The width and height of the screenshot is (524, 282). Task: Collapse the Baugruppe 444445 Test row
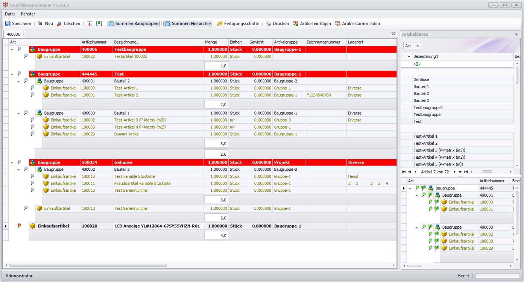point(12,74)
